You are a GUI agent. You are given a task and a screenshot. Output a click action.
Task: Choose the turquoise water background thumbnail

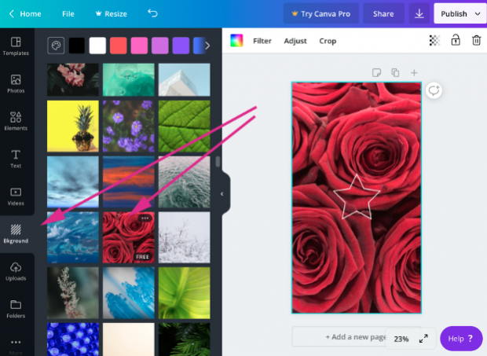[x=129, y=80]
